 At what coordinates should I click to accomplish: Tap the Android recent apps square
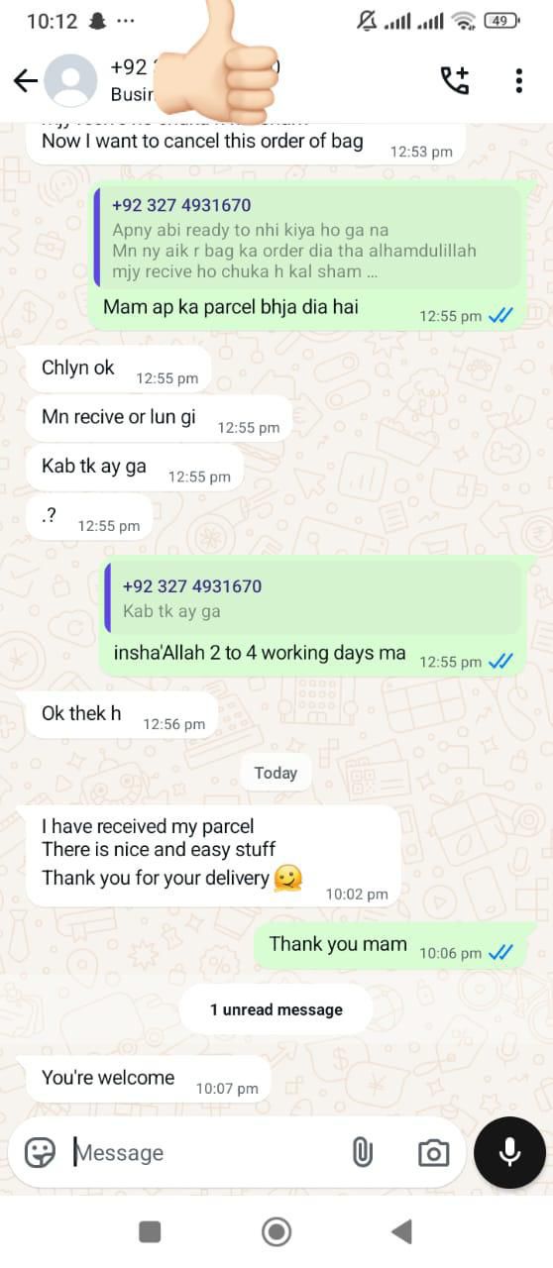[x=150, y=1231]
